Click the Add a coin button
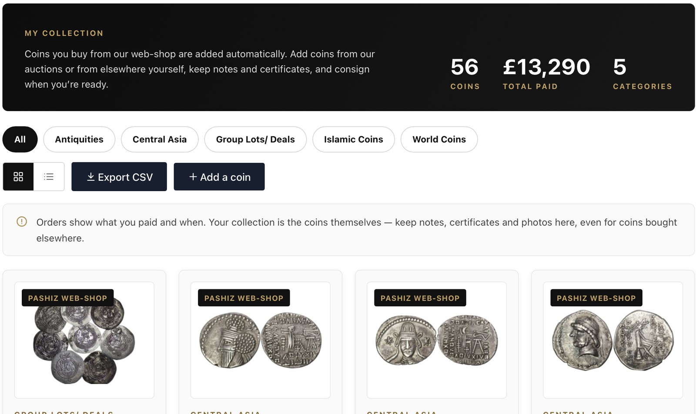 (x=219, y=177)
